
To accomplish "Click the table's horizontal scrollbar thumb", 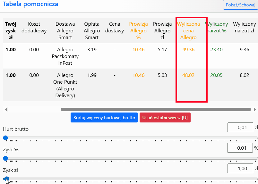I will (156, 110).
